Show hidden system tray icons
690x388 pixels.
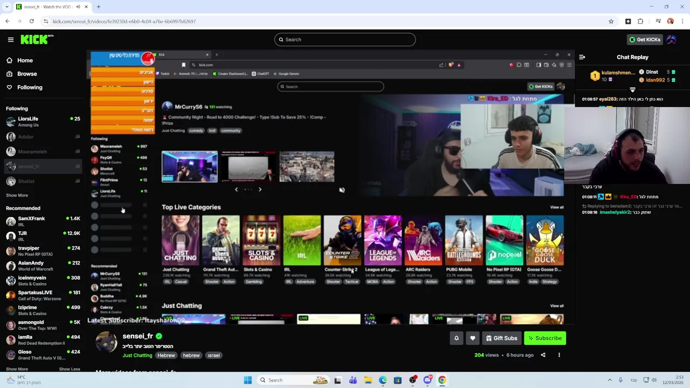click(x=610, y=380)
